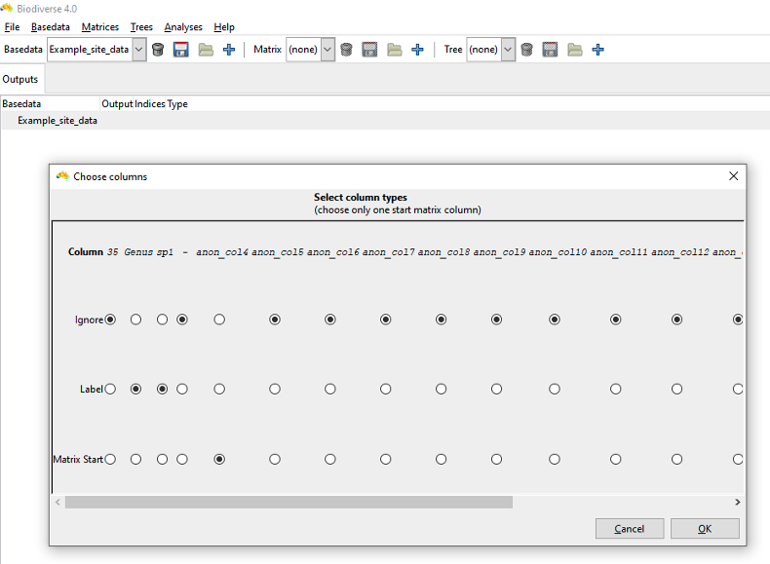Viewport: 770px width, 564px height.
Task: Select Label for anon_col12
Action: tap(676, 389)
